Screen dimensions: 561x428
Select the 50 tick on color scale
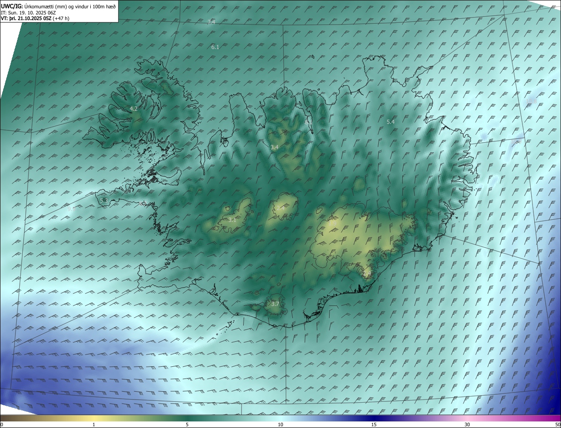557,424
